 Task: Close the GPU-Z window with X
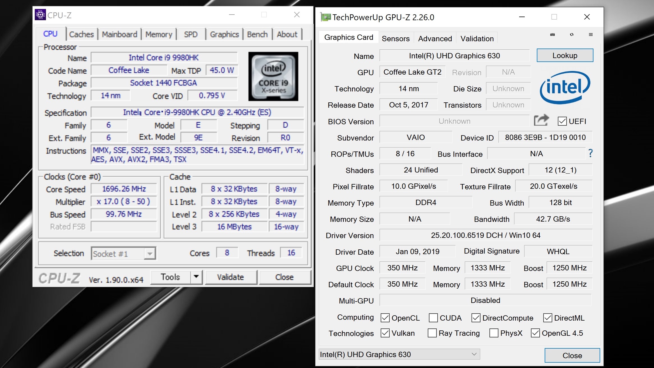coord(587,17)
